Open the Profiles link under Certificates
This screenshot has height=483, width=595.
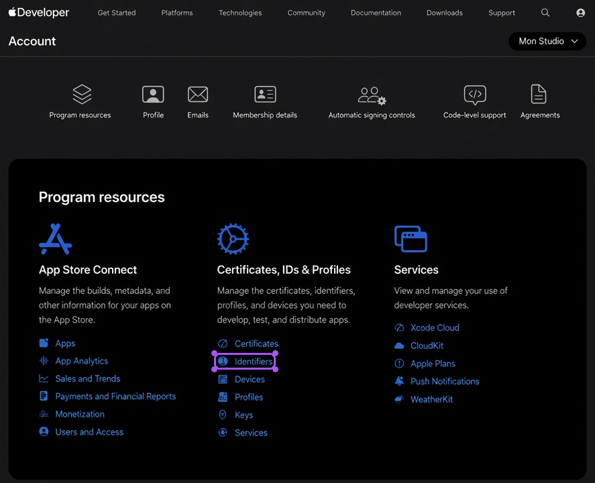click(x=249, y=397)
